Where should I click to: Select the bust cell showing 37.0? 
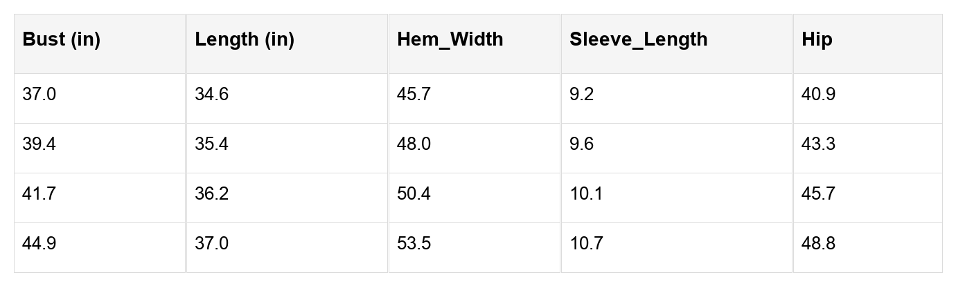pyautogui.click(x=39, y=95)
